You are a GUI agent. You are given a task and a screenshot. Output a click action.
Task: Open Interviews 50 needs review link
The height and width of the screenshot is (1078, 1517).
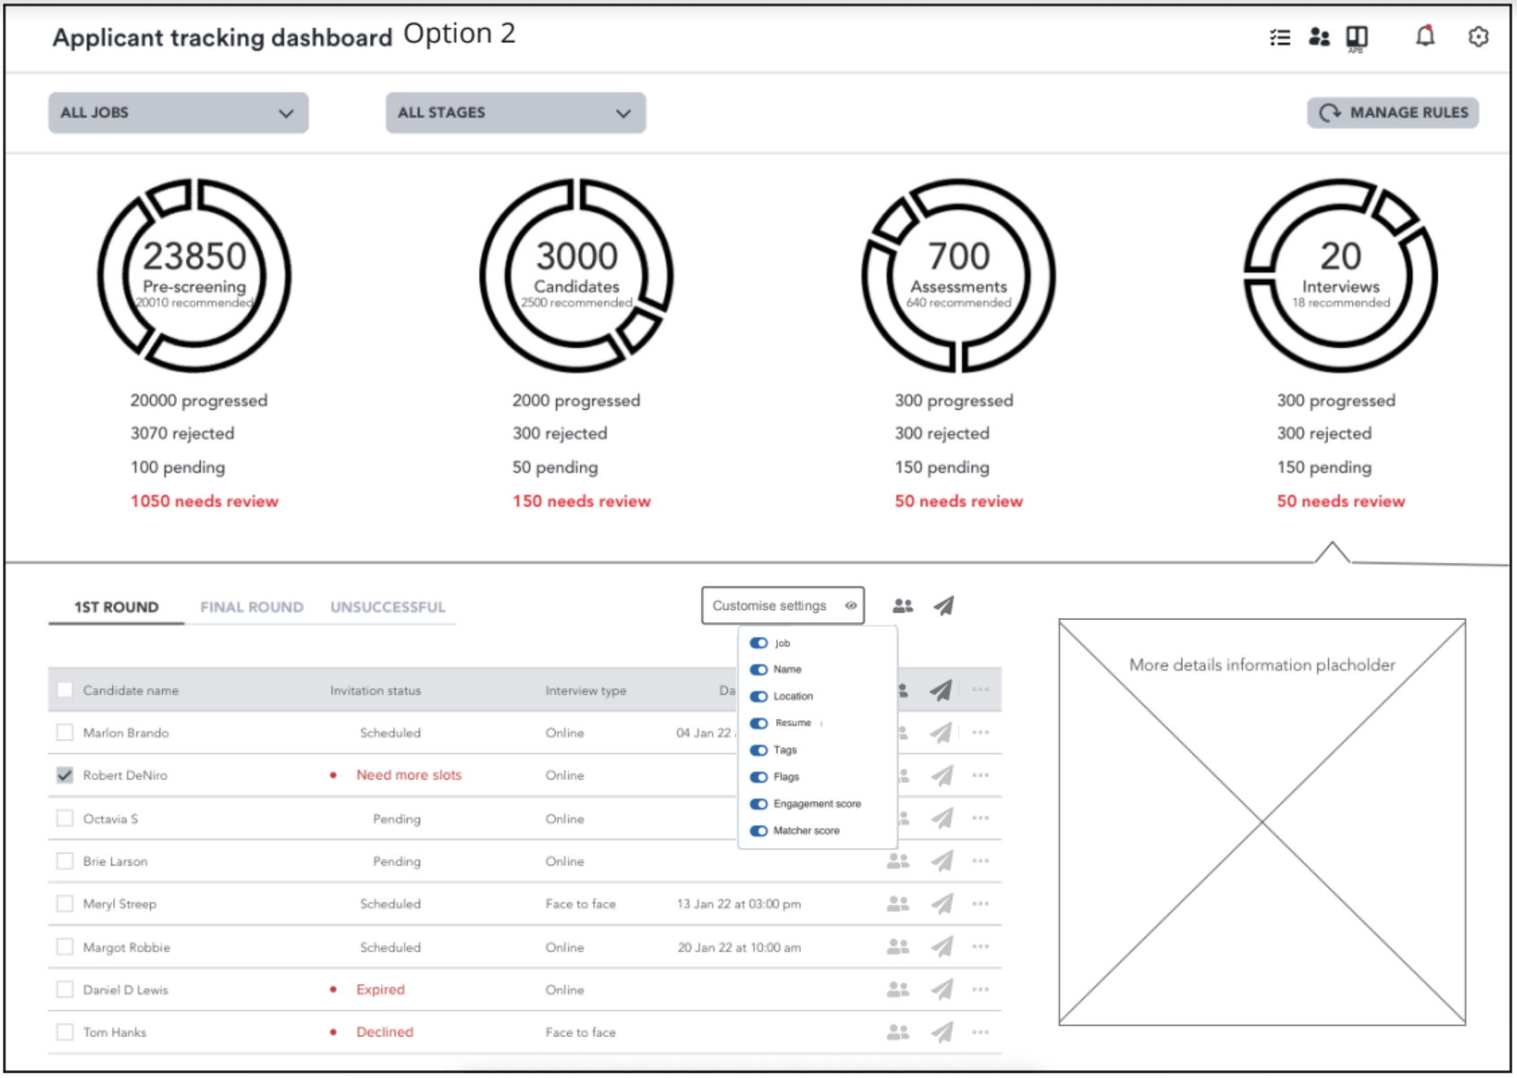click(x=1341, y=501)
